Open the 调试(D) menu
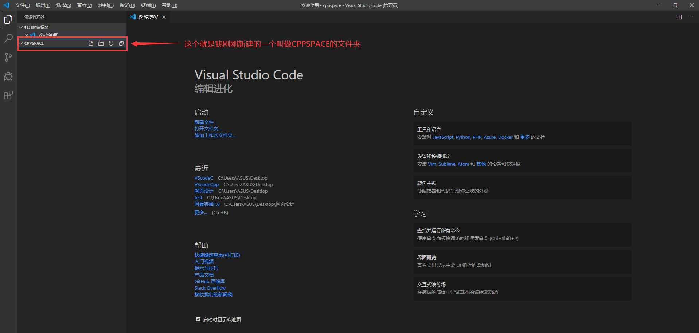 pos(127,5)
